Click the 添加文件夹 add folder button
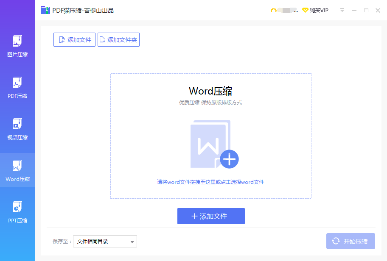 point(118,40)
